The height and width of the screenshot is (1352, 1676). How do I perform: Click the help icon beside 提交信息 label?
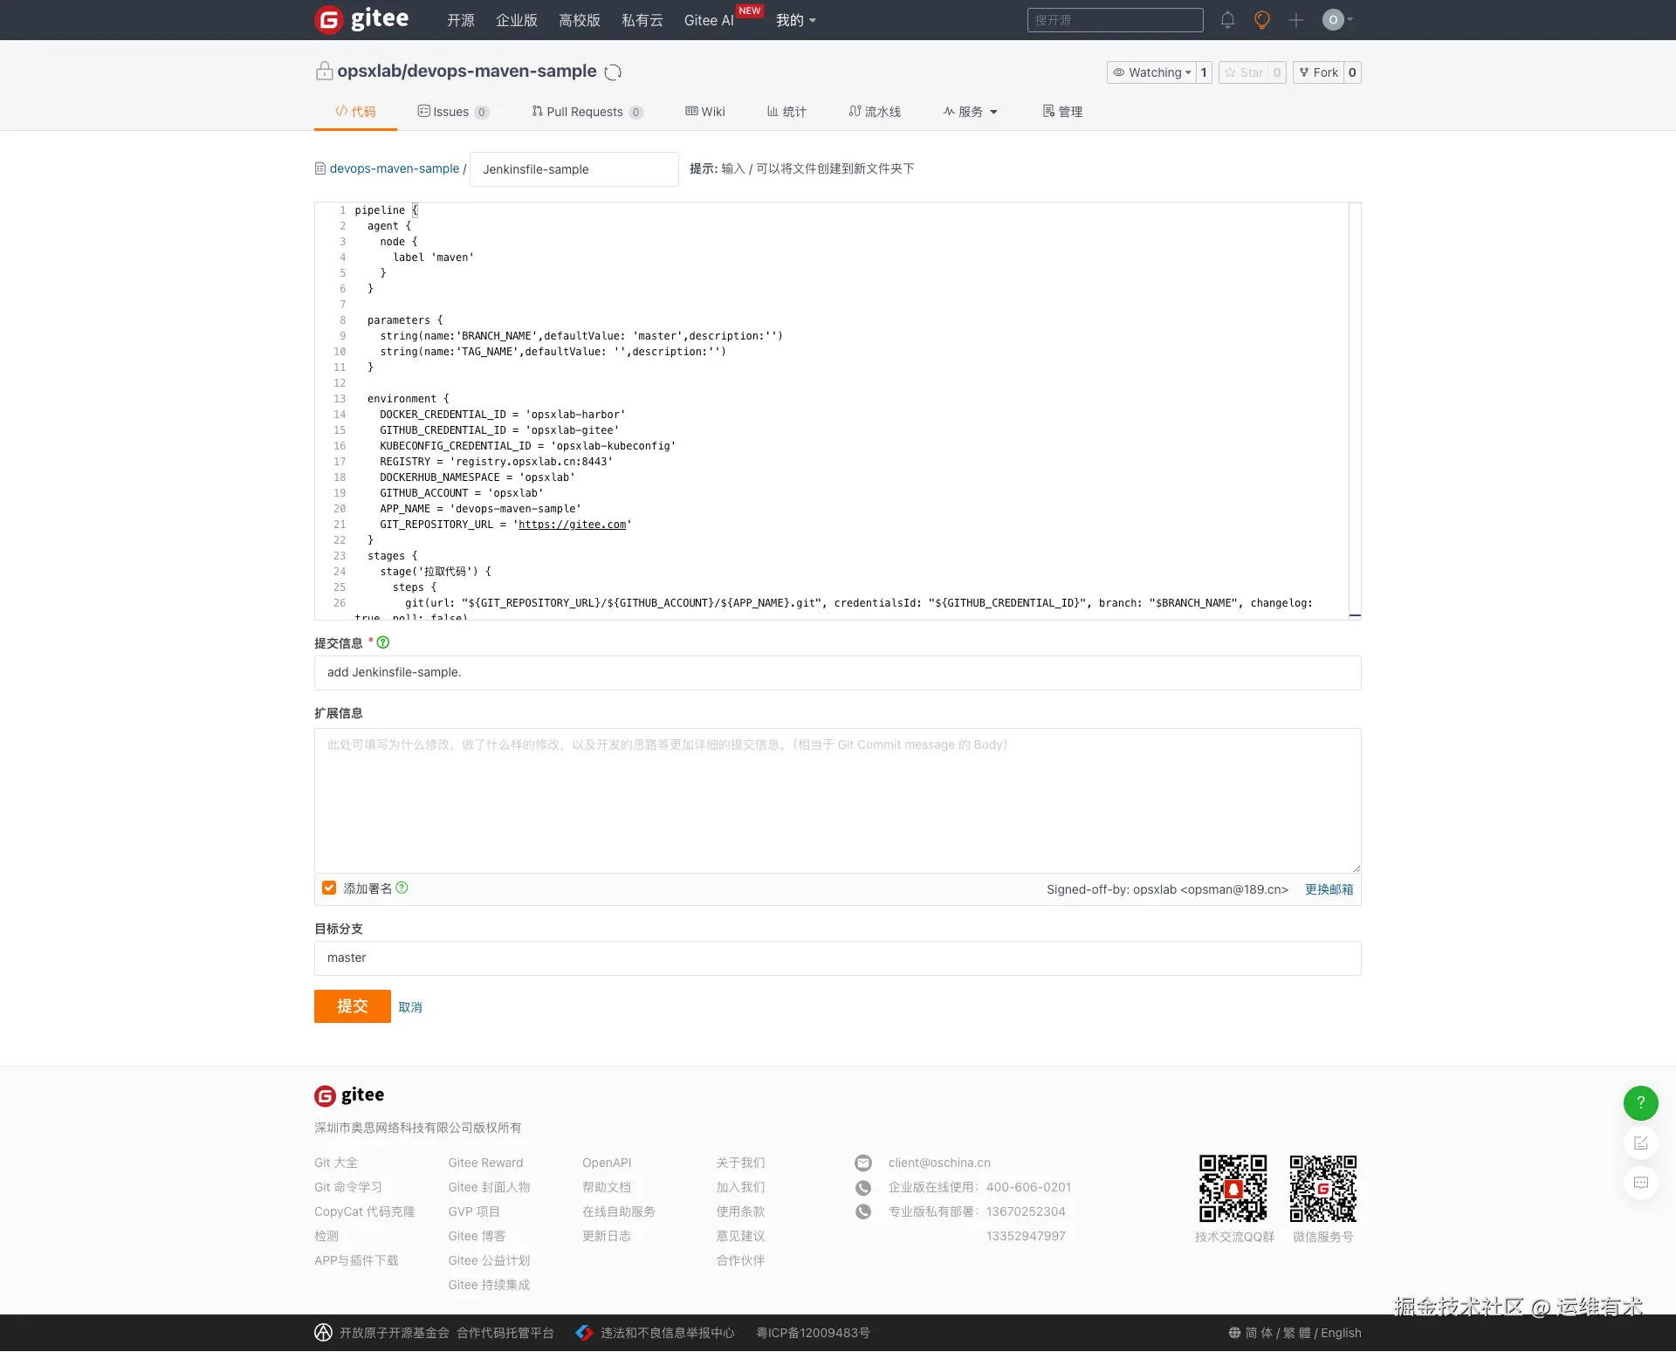pyautogui.click(x=382, y=642)
